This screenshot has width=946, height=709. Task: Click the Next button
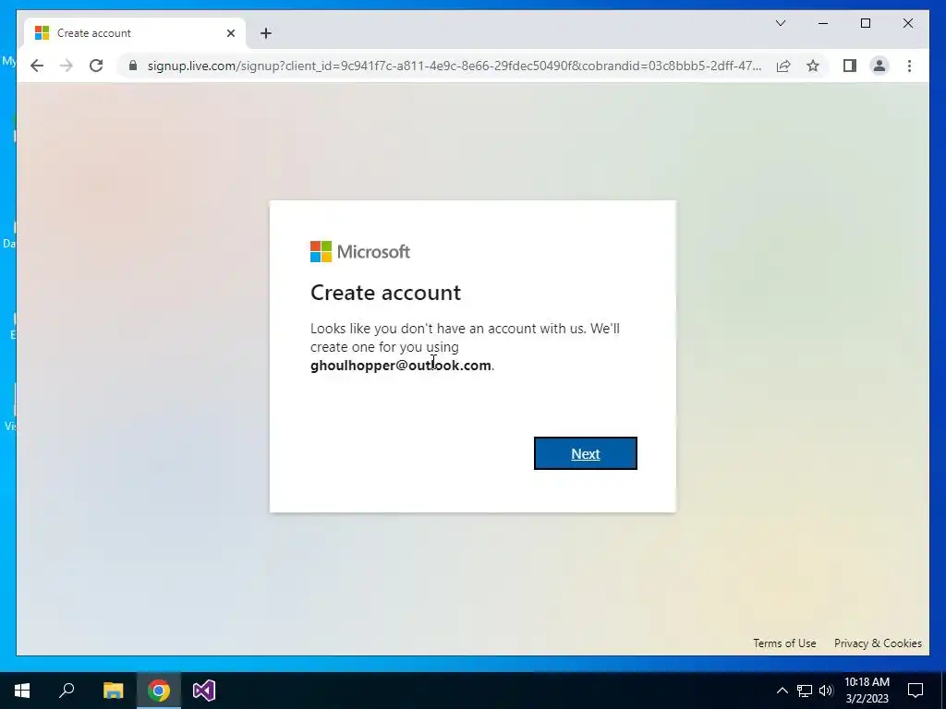[x=585, y=453]
